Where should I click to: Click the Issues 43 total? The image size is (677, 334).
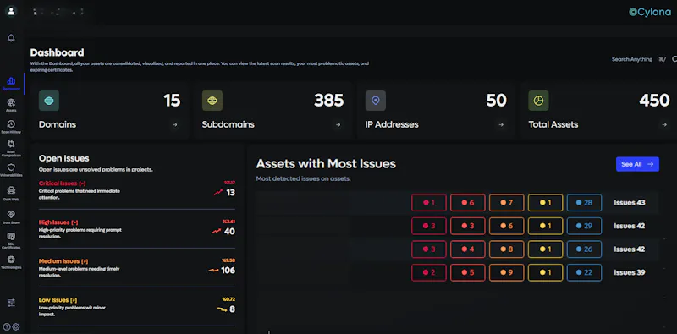630,202
